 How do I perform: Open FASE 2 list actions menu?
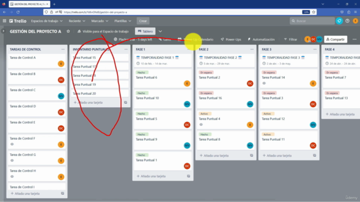click(252, 49)
